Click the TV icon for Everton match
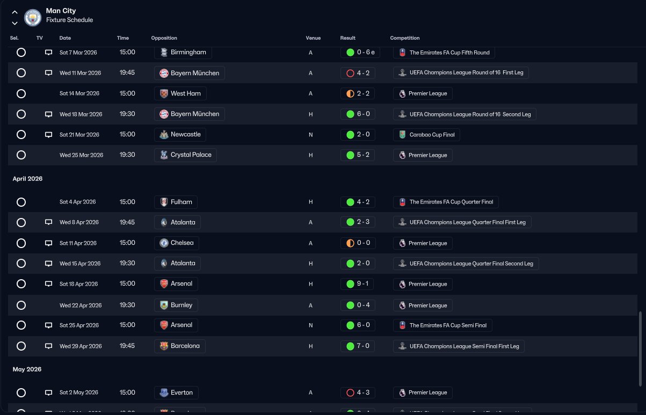 (48, 393)
